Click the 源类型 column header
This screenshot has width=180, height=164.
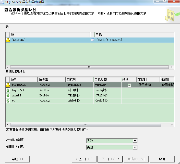tap(52, 80)
